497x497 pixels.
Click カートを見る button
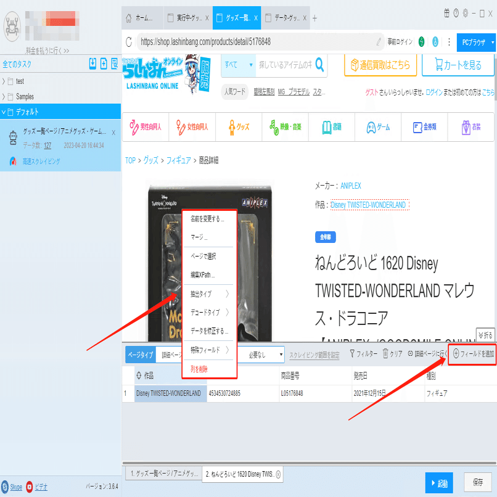pos(458,65)
